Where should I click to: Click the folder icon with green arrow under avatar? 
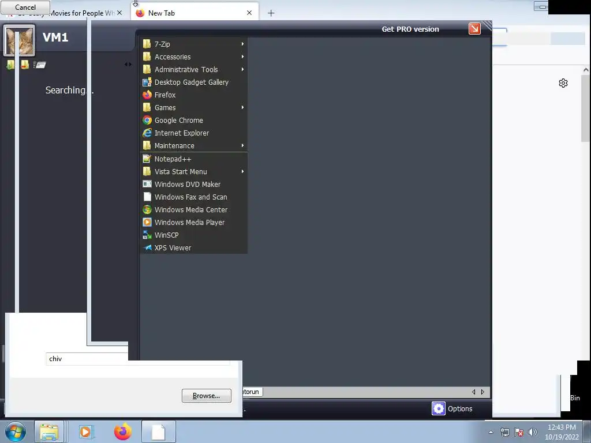pos(10,65)
